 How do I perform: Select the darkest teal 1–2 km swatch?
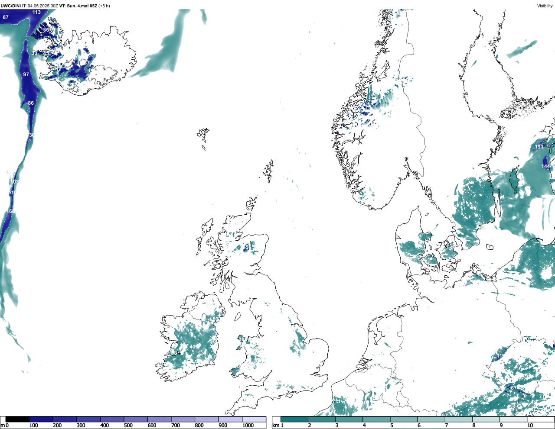[294, 419]
